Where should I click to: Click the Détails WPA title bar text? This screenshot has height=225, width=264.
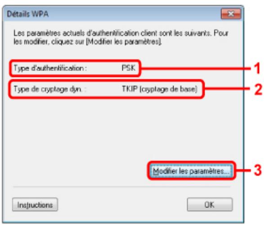coord(28,14)
